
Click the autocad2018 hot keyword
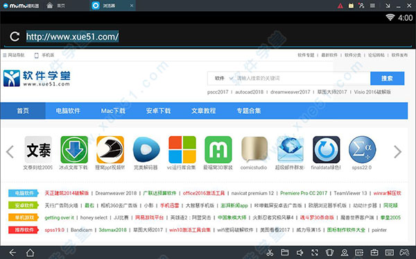point(249,92)
